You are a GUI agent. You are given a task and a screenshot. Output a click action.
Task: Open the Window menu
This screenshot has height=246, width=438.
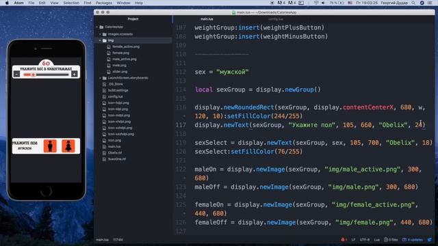click(x=123, y=3)
